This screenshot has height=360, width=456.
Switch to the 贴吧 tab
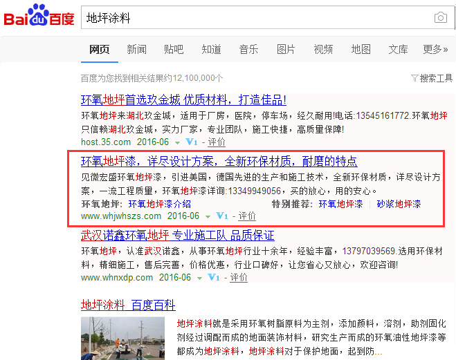pyautogui.click(x=174, y=49)
